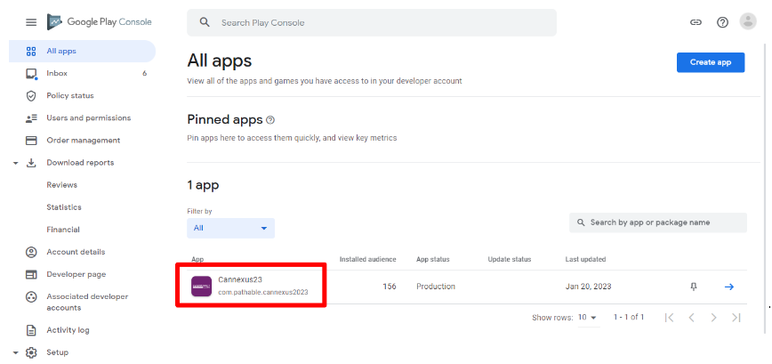Open Statistics under Download reports
Image resolution: width=772 pixels, height=364 pixels.
tap(64, 207)
